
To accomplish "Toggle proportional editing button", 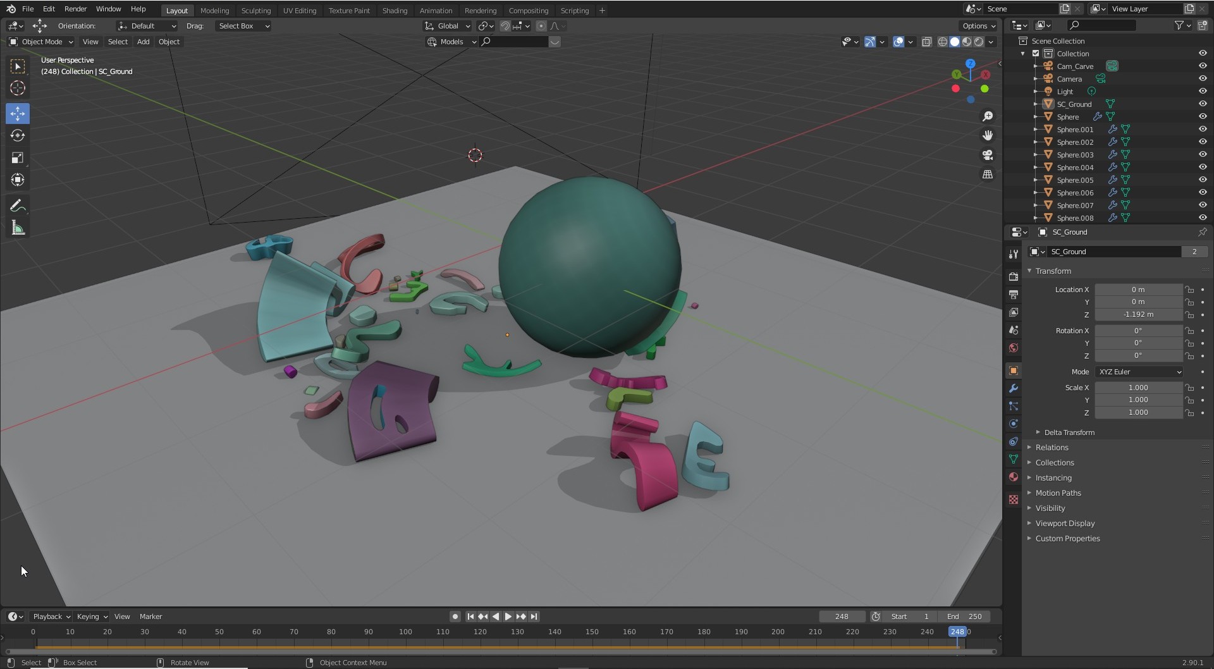I will point(541,26).
